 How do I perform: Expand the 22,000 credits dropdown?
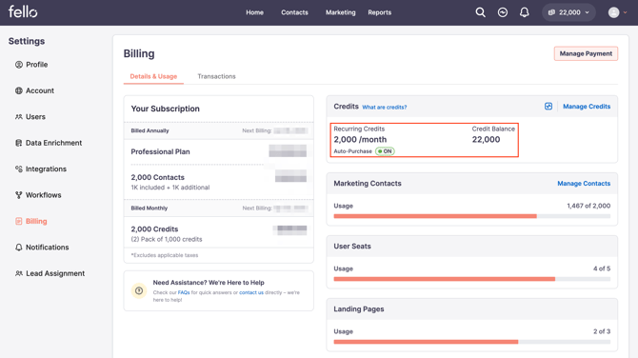pos(568,12)
